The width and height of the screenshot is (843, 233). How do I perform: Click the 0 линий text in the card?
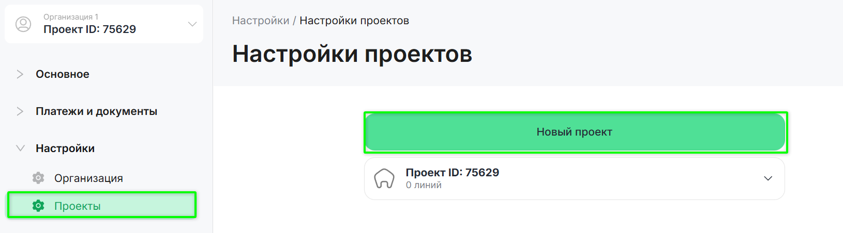pyautogui.click(x=424, y=185)
